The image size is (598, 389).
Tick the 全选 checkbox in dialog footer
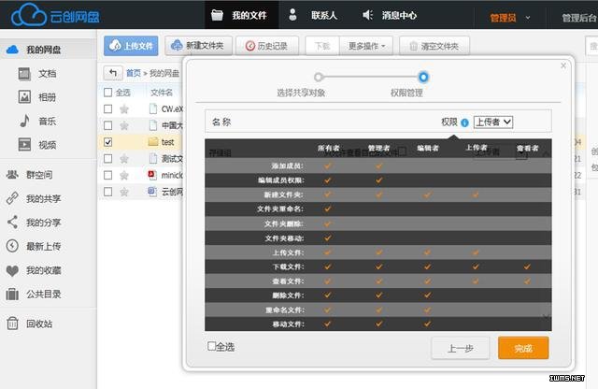[x=212, y=347]
